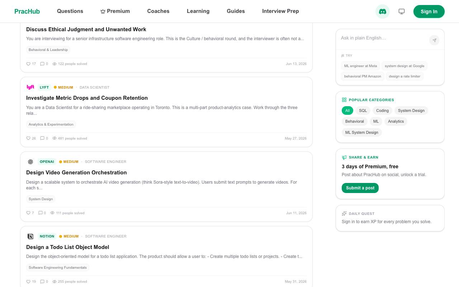Image resolution: width=459 pixels, height=287 pixels.
Task: Open Design a Todo List Object Model
Action: [x=67, y=247]
